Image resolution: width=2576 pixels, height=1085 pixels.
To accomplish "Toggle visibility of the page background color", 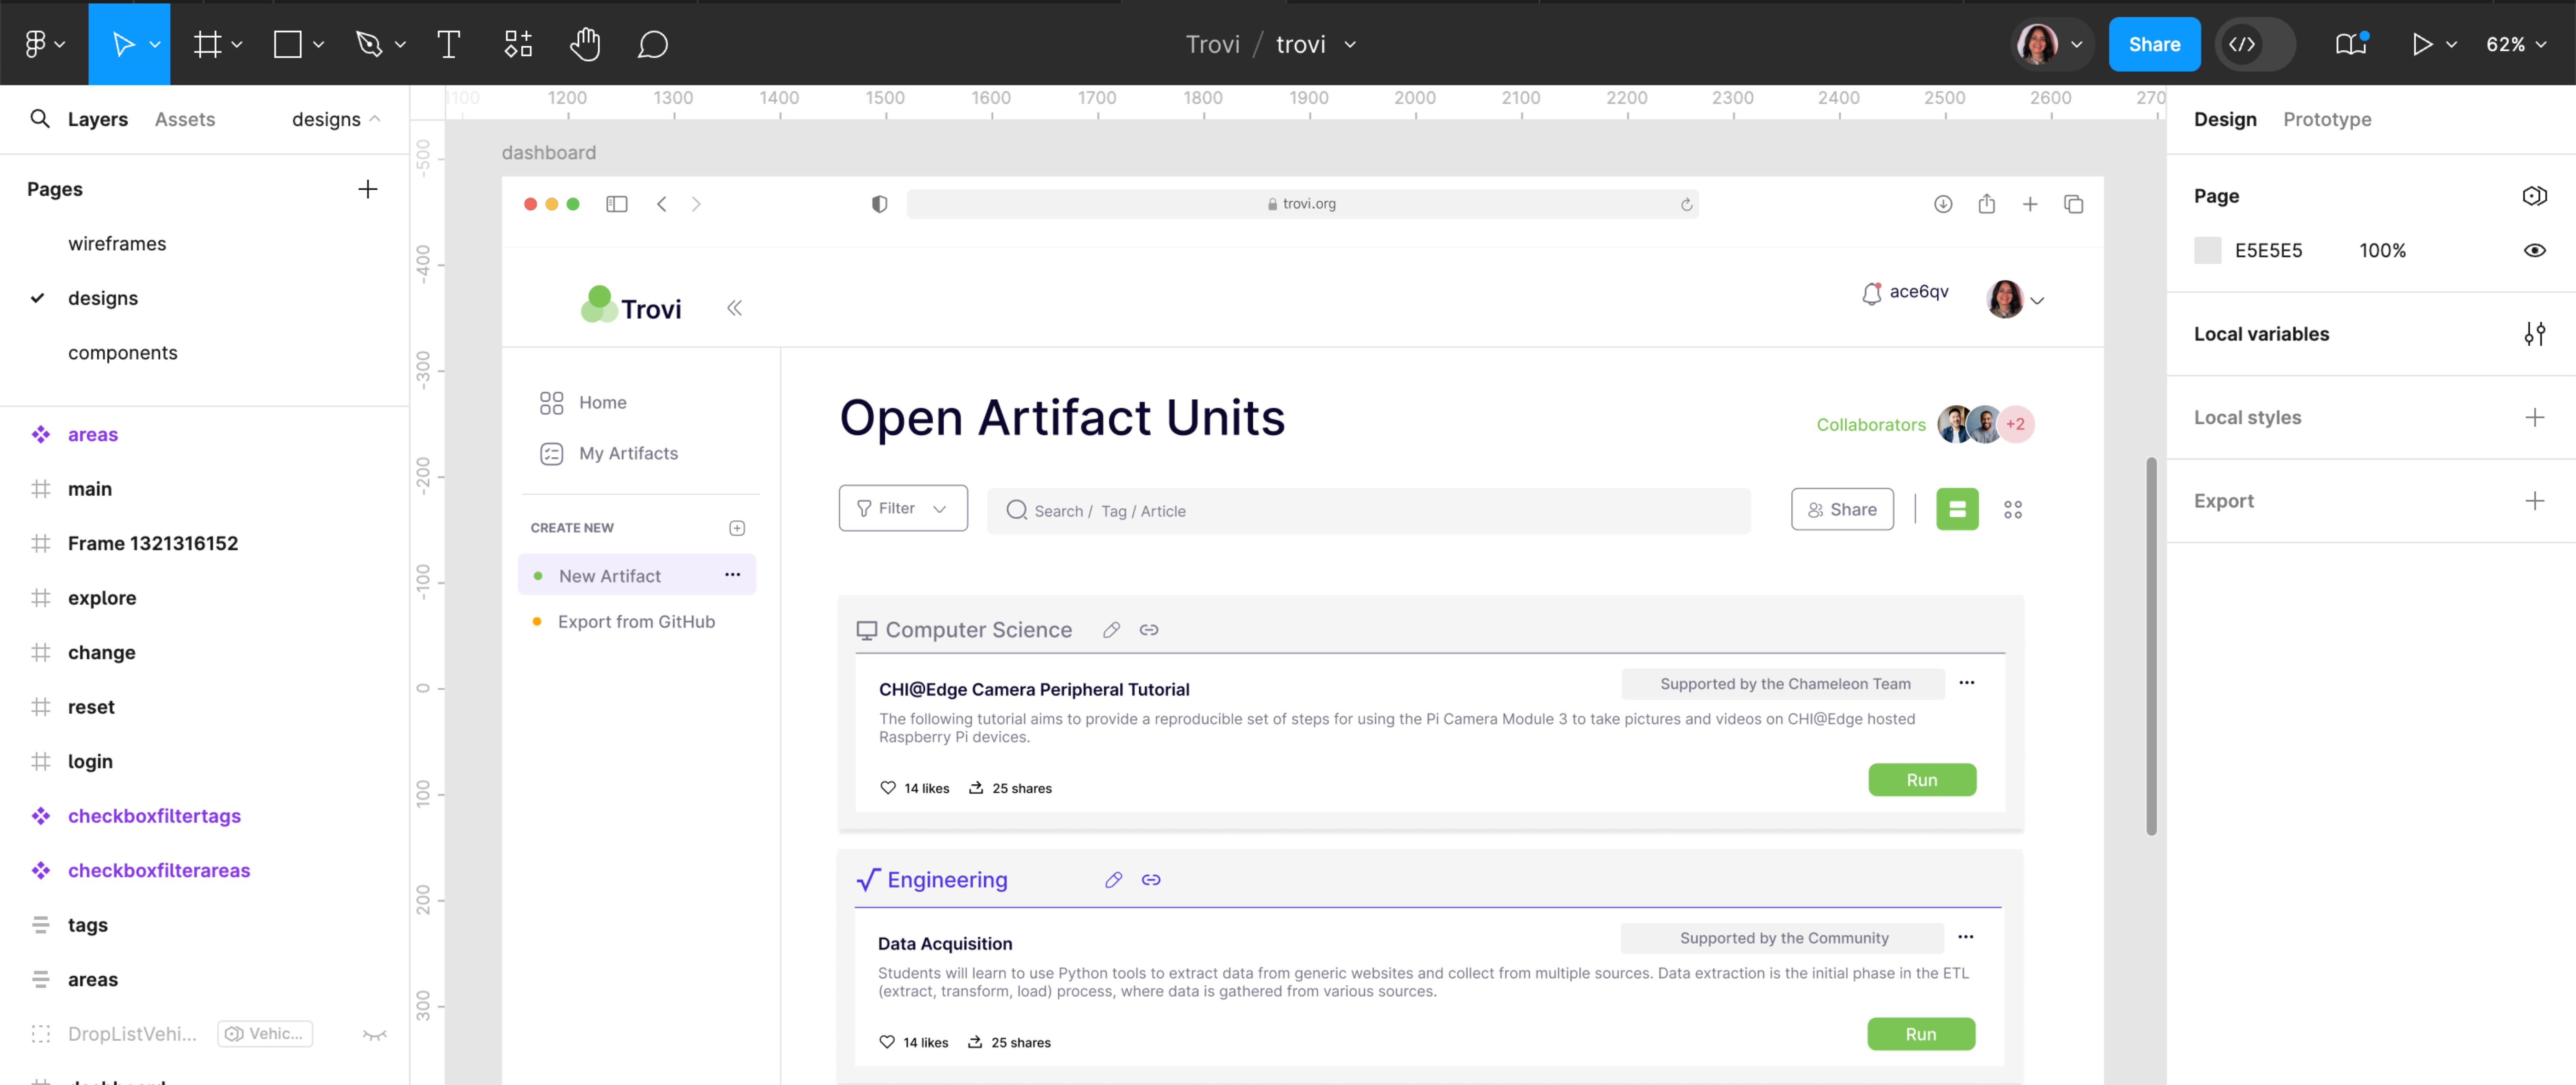I will point(2536,250).
